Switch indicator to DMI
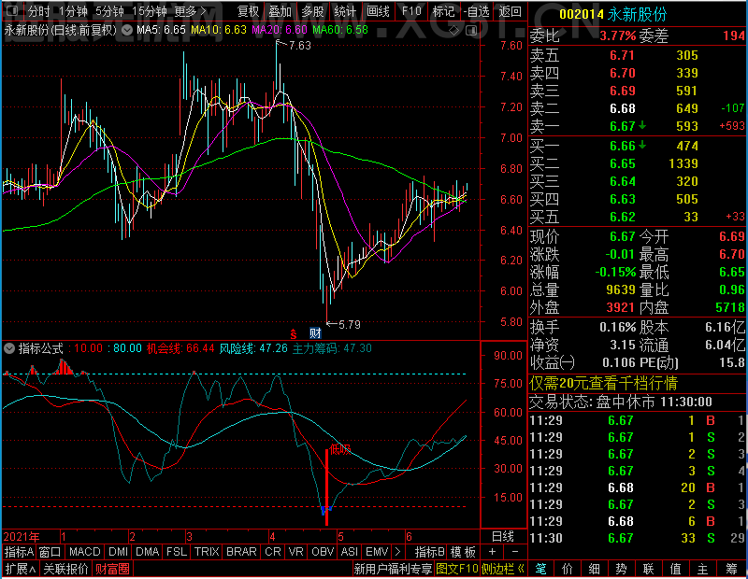The width and height of the screenshot is (748, 579). tap(118, 552)
